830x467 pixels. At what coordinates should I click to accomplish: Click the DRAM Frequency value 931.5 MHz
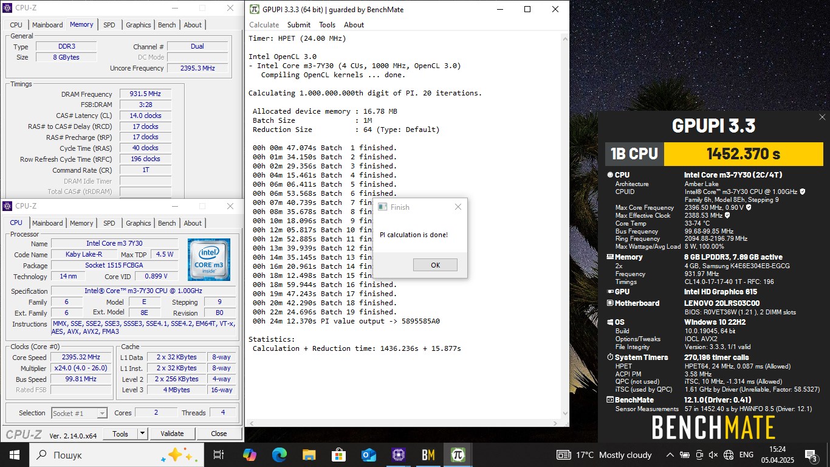145,94
